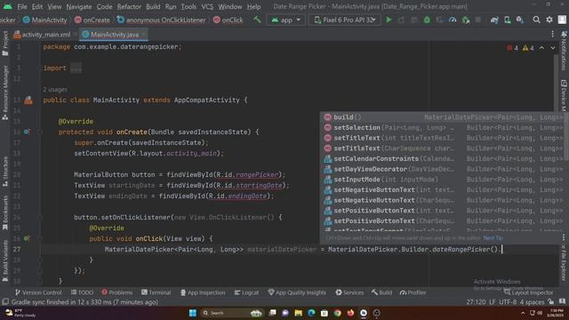Click the Windows taskbar Search box
Viewport: 569px width, 320px height.
click(232, 313)
